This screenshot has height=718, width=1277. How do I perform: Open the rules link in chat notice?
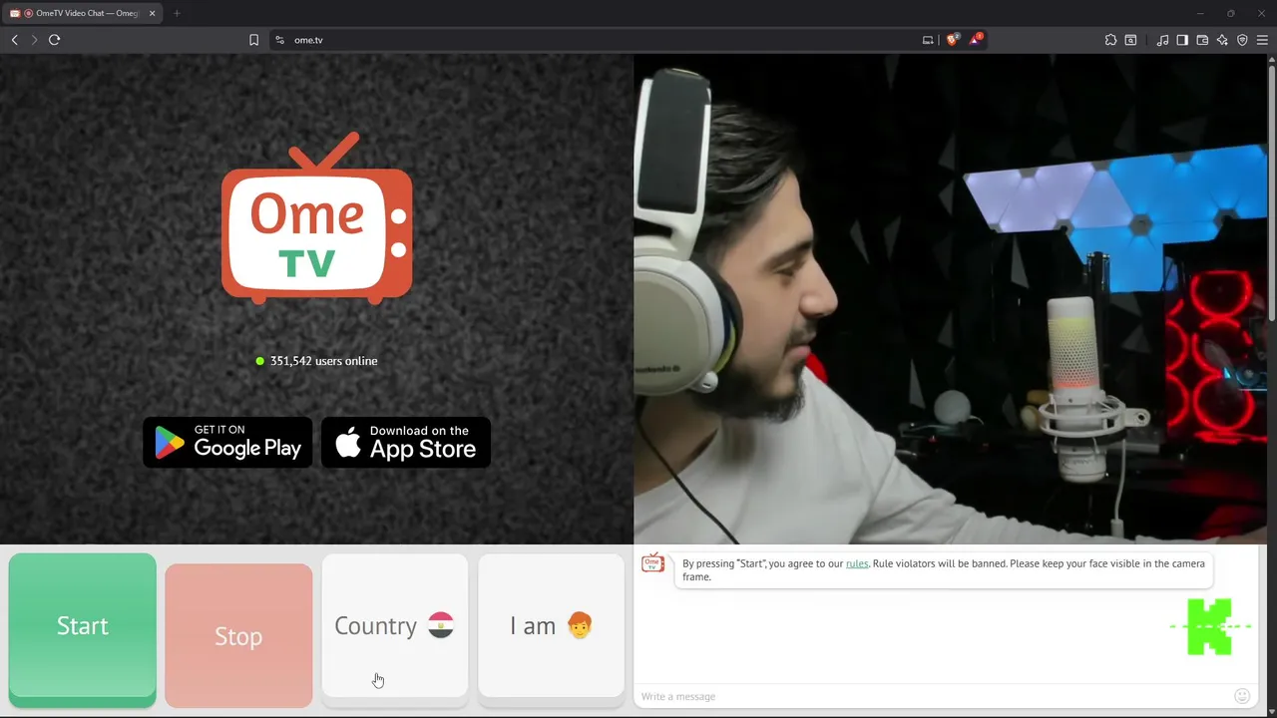[857, 563]
